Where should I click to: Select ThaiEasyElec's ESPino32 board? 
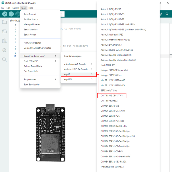coord(128,167)
